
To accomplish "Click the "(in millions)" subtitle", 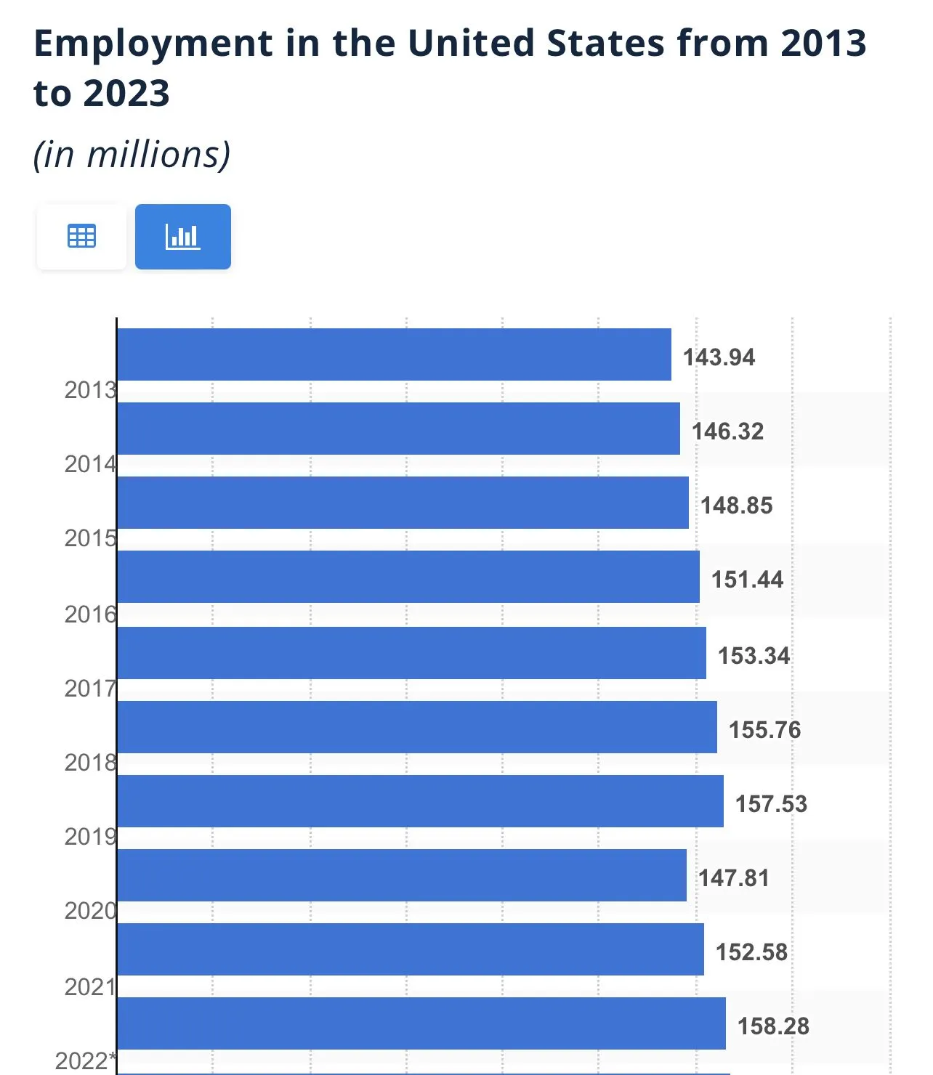I will 132,155.
